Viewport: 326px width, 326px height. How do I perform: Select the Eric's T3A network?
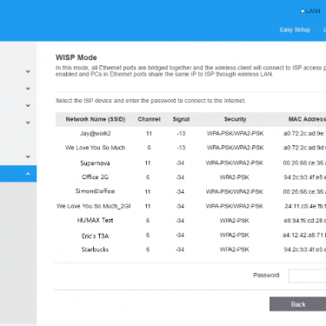coord(95,236)
